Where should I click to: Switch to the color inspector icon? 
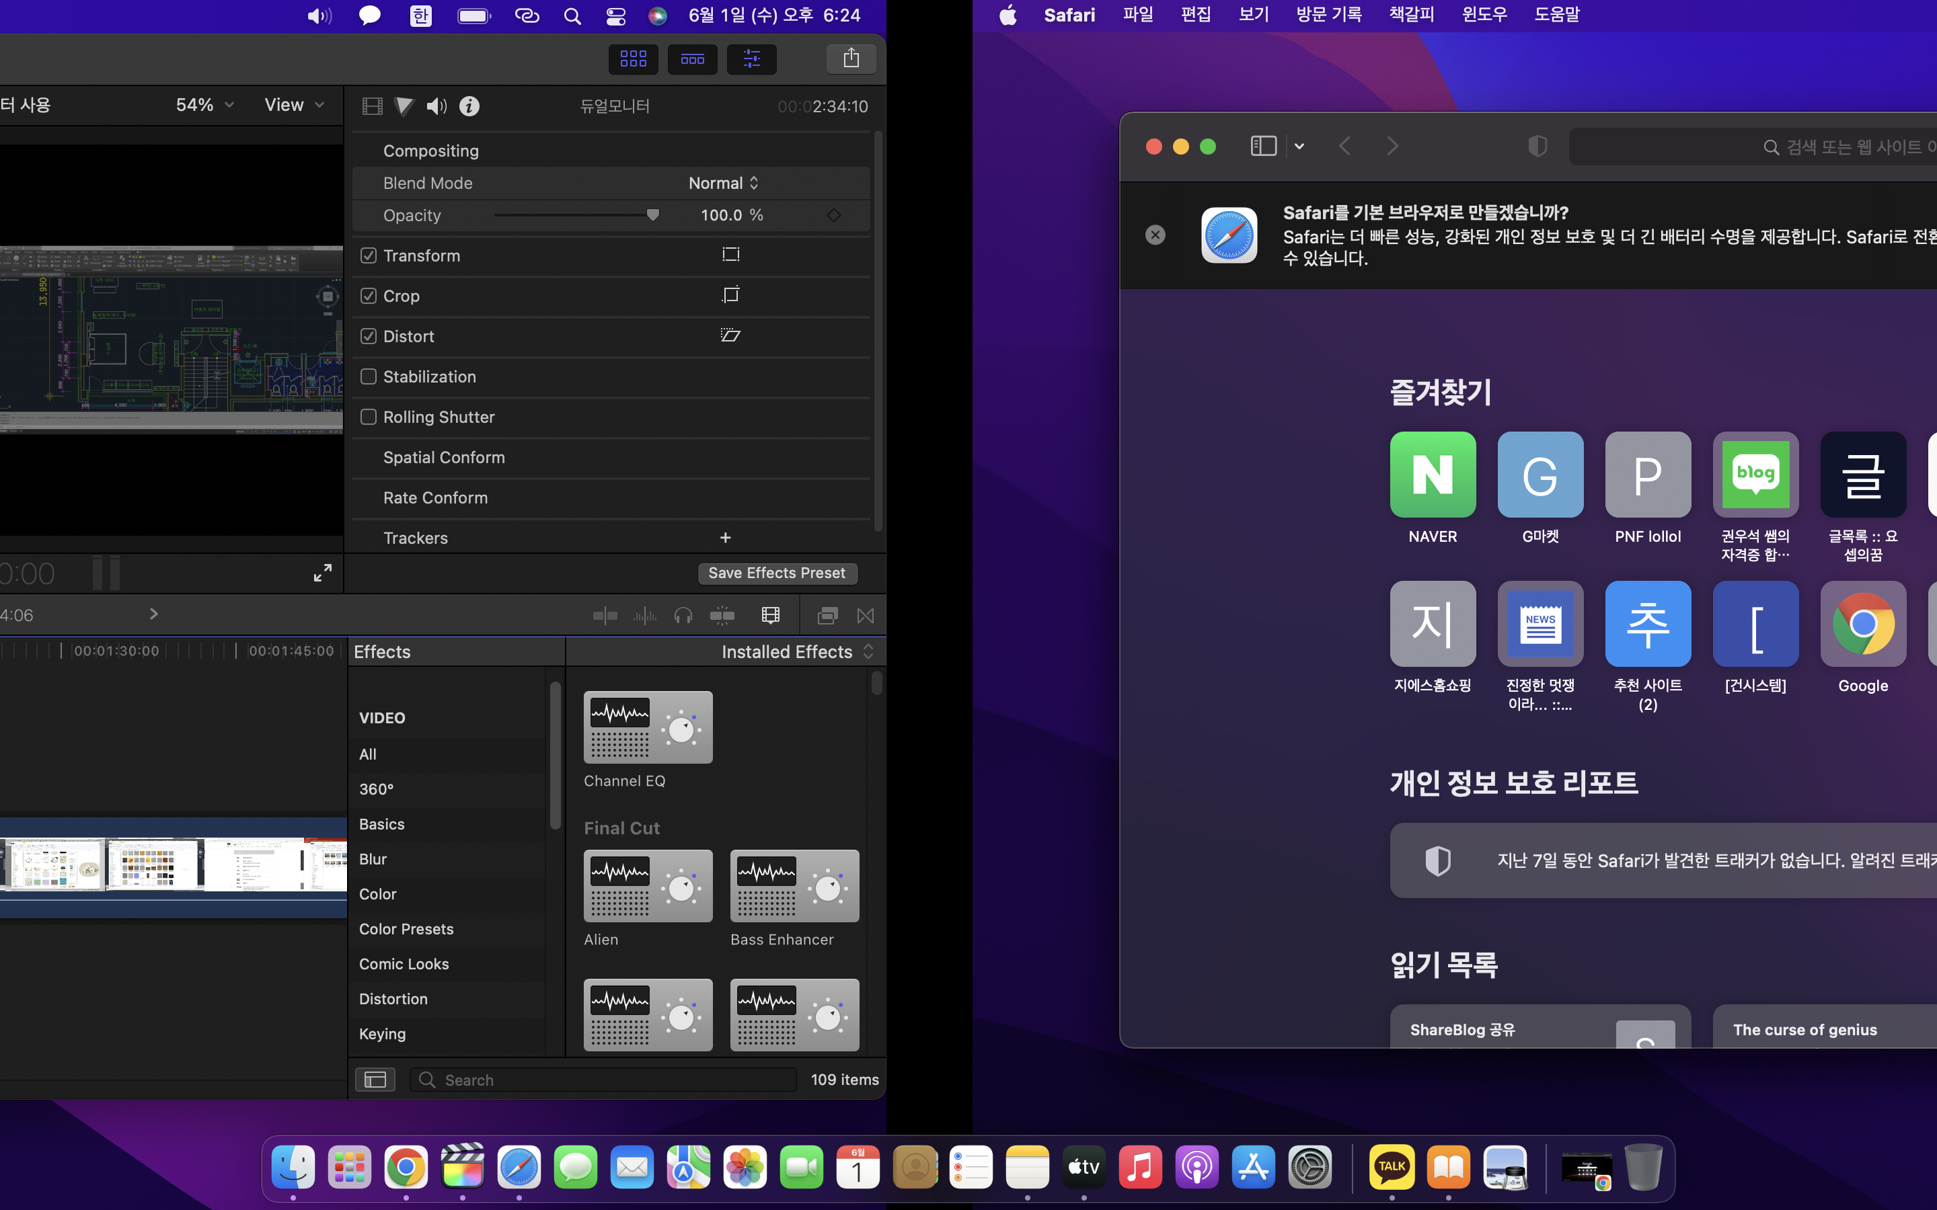tap(404, 106)
